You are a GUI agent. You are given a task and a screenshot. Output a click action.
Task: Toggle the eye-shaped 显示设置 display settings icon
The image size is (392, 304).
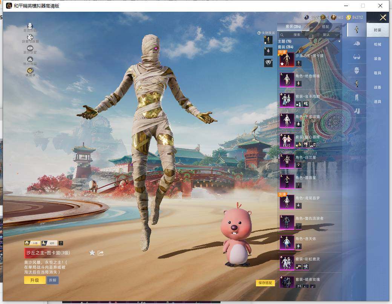click(x=30, y=48)
